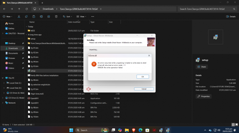The height and width of the screenshot is (133, 239).
Task: Expand Local Disk (C:) in sidebar
Action: point(4,83)
